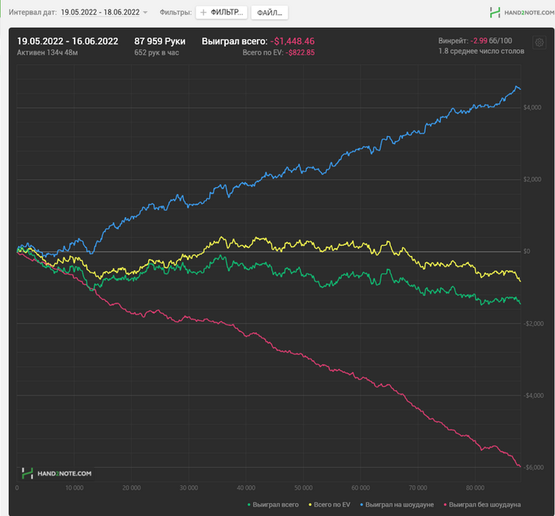Click the pink dot of Выиграл без шоудауна

tap(445, 505)
